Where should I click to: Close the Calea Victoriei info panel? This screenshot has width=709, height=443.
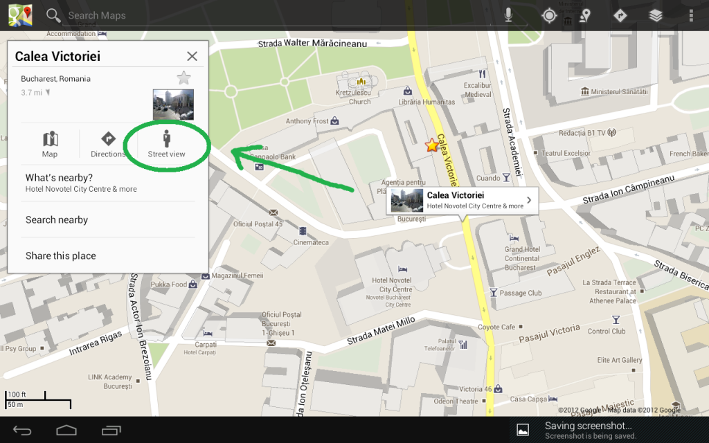192,56
